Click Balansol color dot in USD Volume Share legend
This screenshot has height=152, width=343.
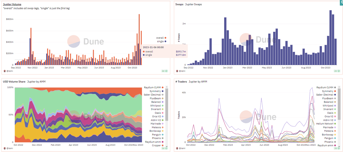click(162, 102)
